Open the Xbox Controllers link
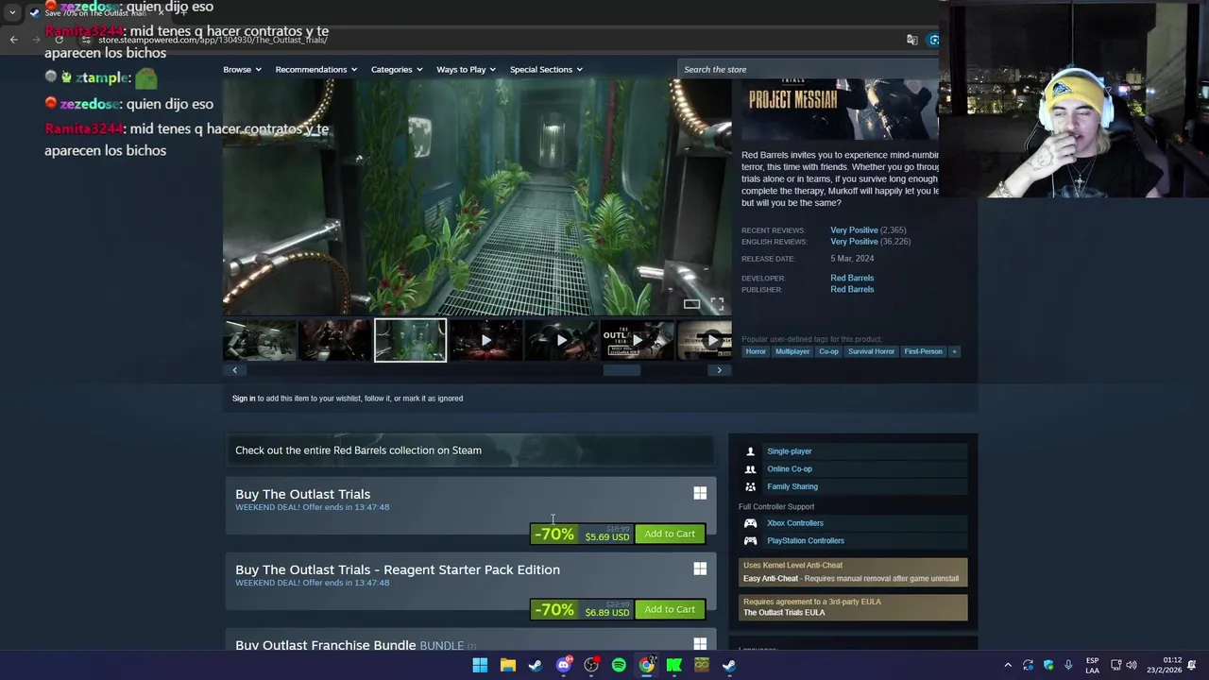The image size is (1209, 680). (795, 522)
